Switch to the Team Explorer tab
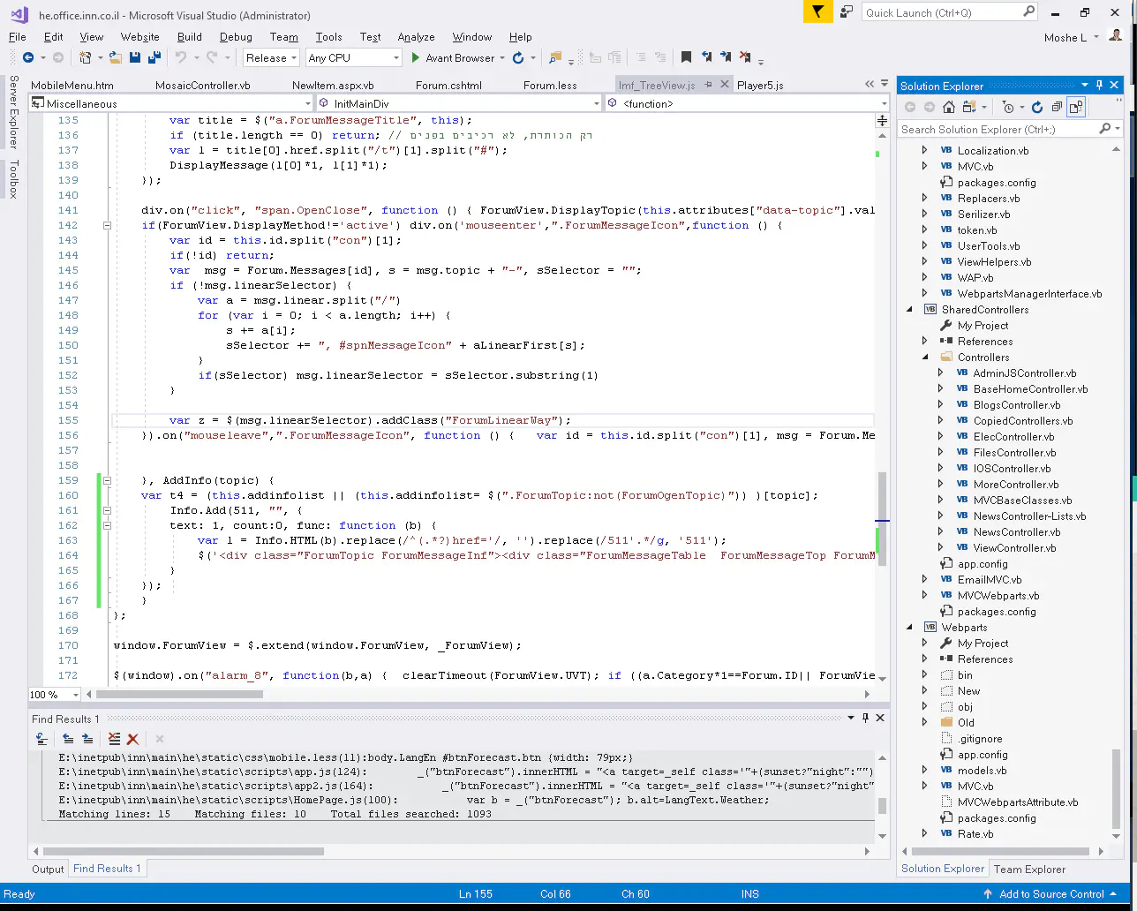1137x911 pixels. coord(1029,869)
